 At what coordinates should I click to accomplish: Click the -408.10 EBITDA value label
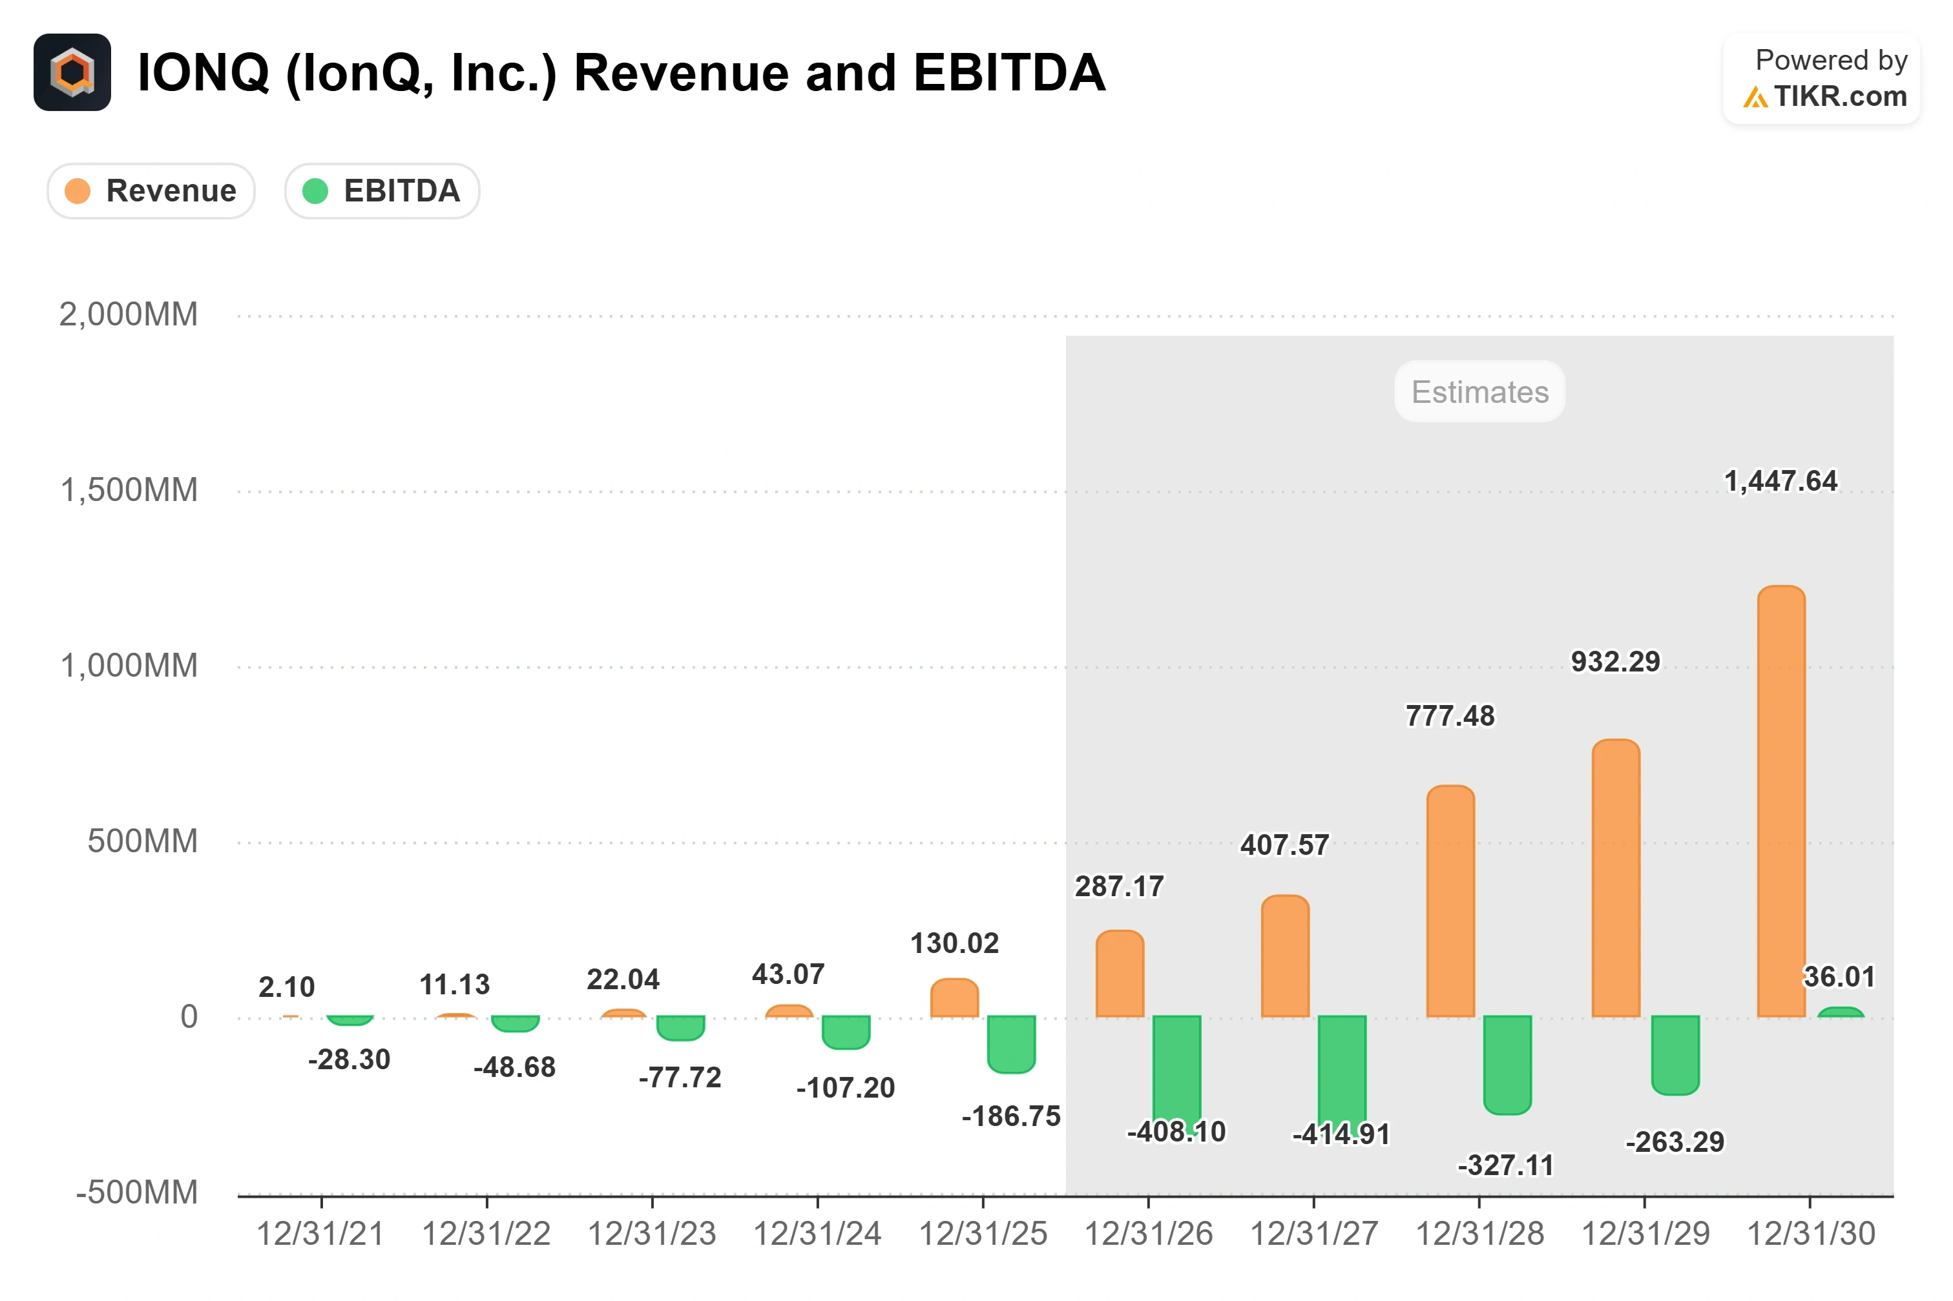point(1176,1132)
